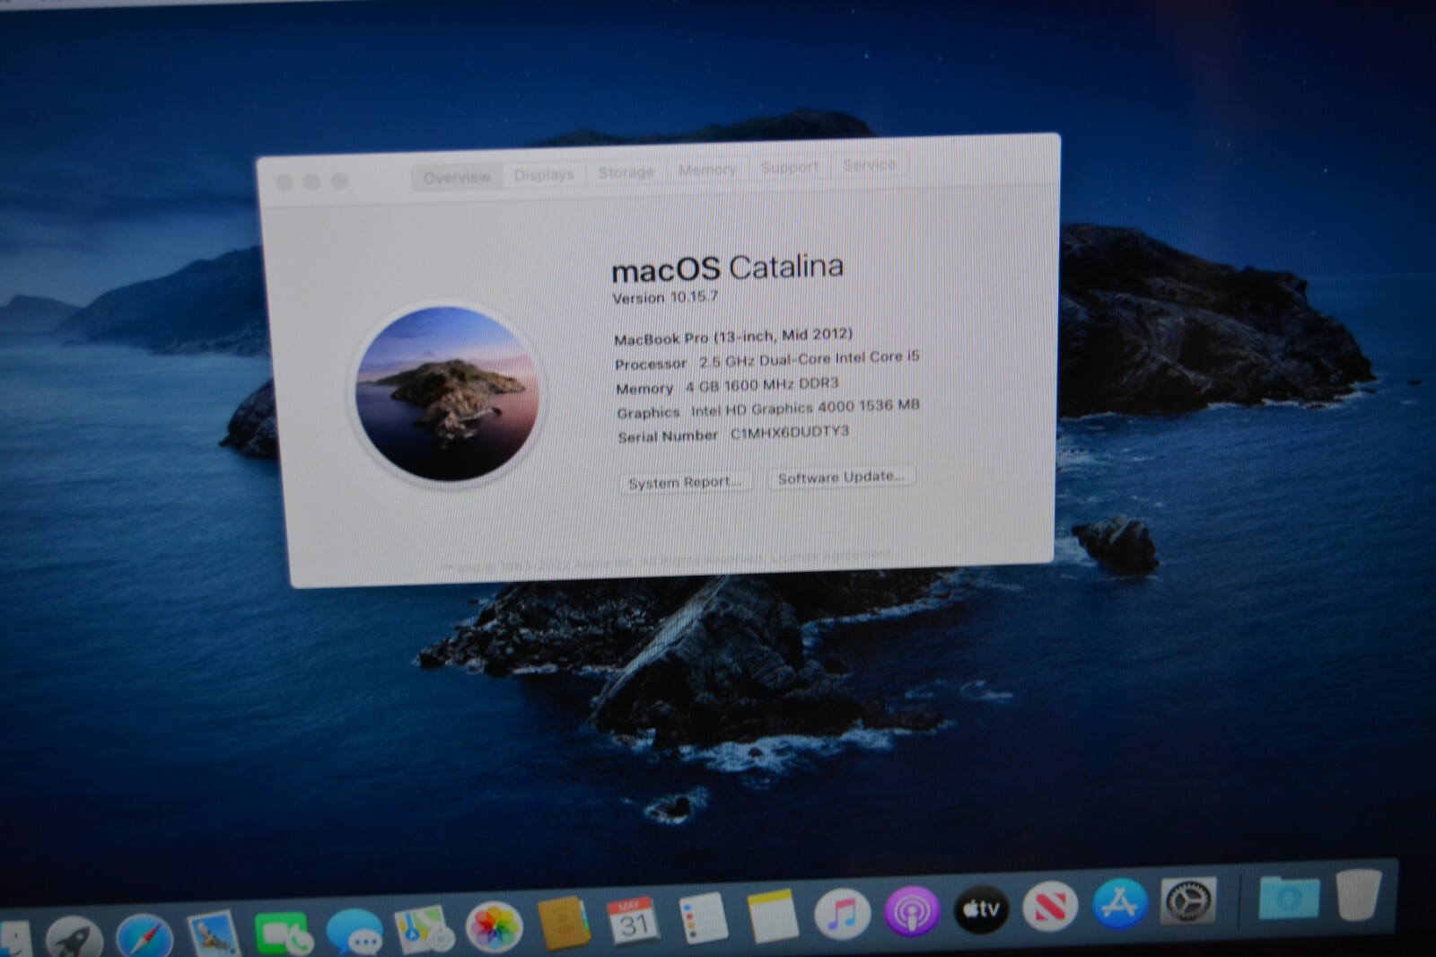Open Messages from the dock
This screenshot has height=957, width=1436.
(354, 931)
